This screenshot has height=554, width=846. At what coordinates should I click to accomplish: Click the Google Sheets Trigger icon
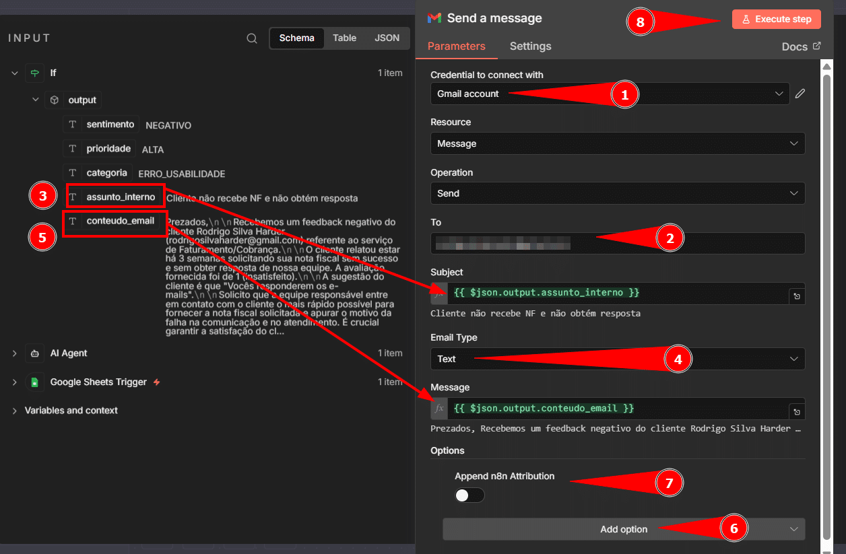34,382
